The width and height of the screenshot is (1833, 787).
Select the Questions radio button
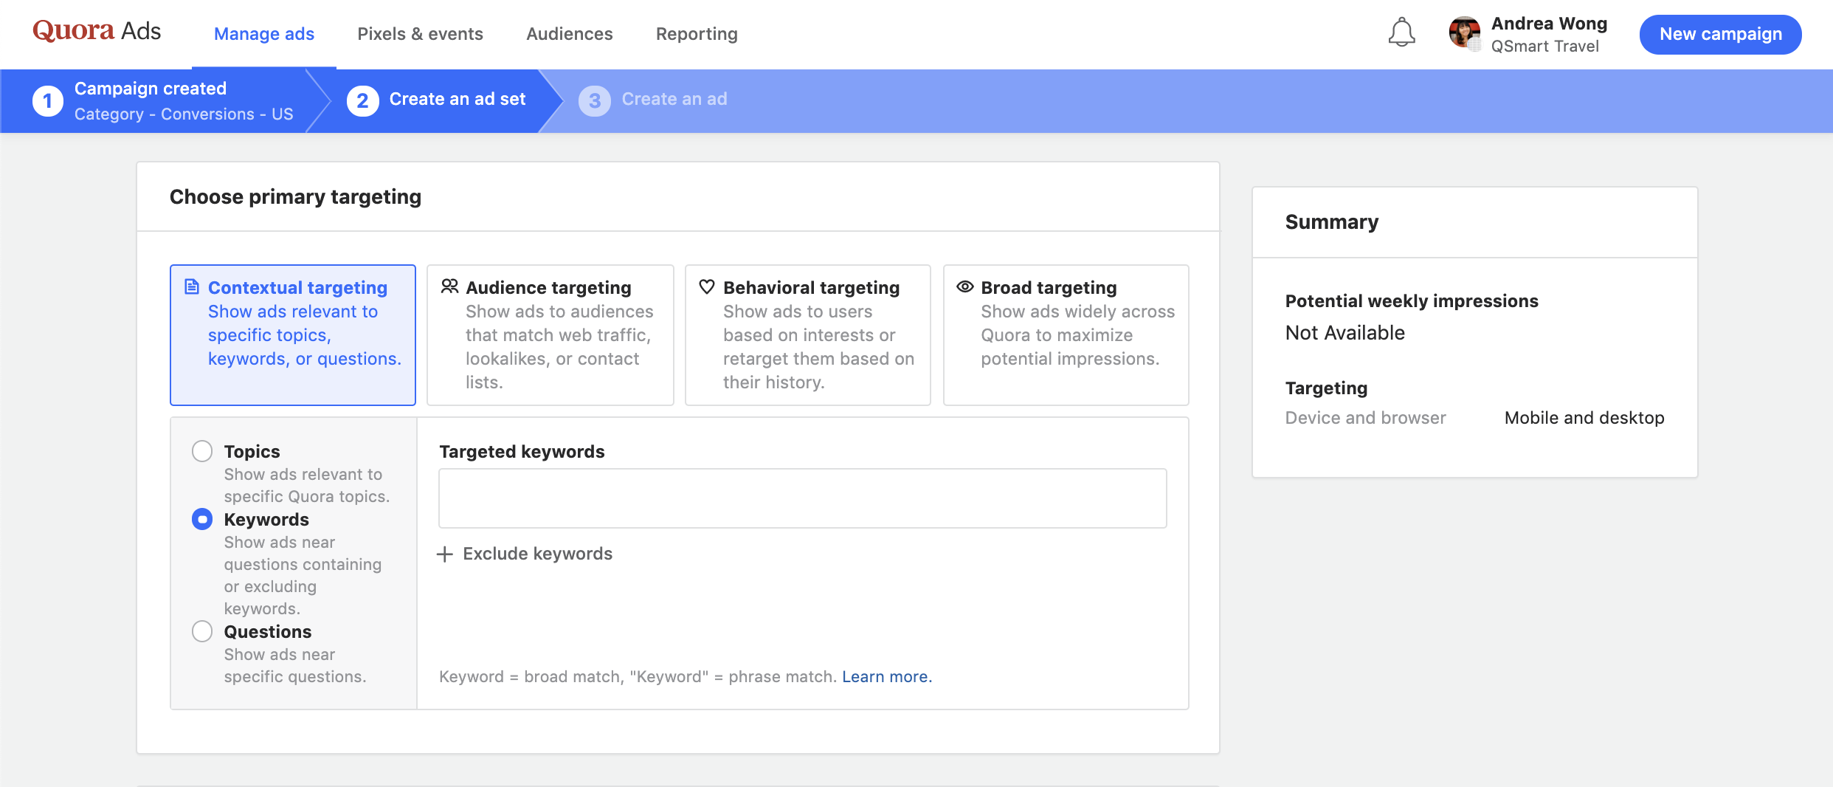pos(202,632)
